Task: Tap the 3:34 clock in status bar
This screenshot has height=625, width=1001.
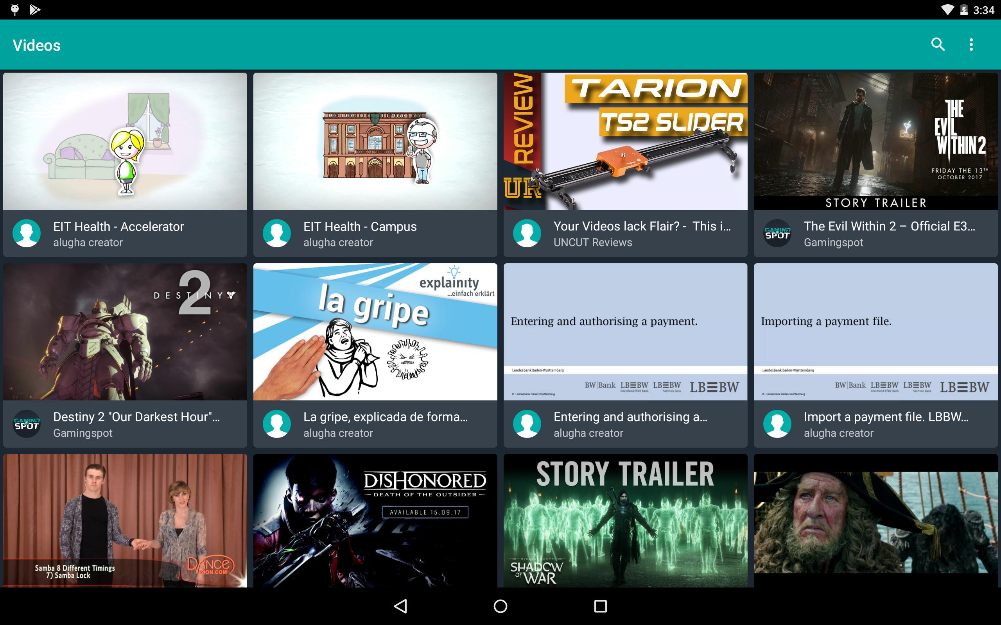Action: pyautogui.click(x=983, y=10)
